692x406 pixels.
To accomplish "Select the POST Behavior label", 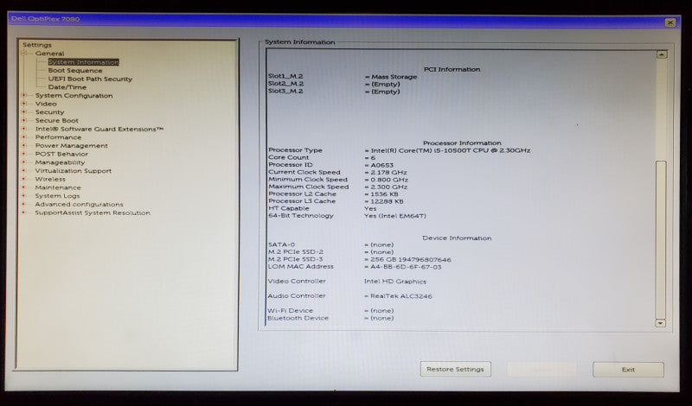I will point(61,154).
